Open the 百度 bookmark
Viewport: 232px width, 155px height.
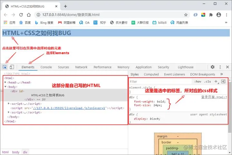25,23
